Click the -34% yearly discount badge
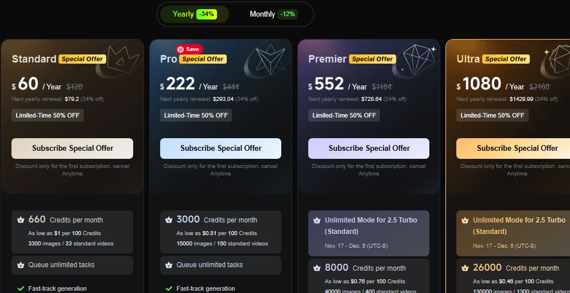 (207, 14)
